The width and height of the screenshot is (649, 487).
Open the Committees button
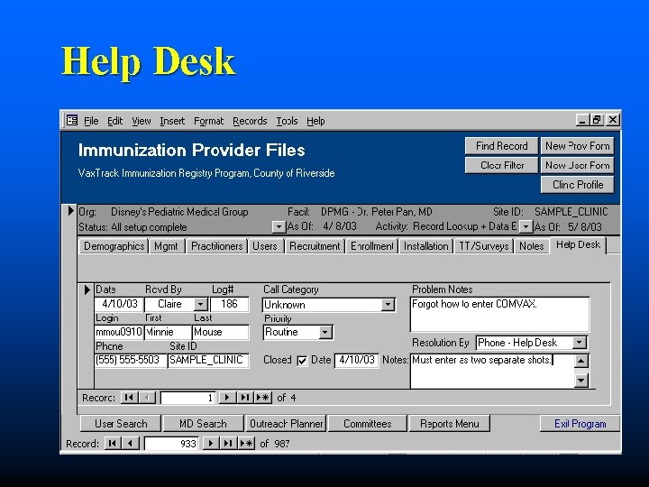pyautogui.click(x=368, y=424)
